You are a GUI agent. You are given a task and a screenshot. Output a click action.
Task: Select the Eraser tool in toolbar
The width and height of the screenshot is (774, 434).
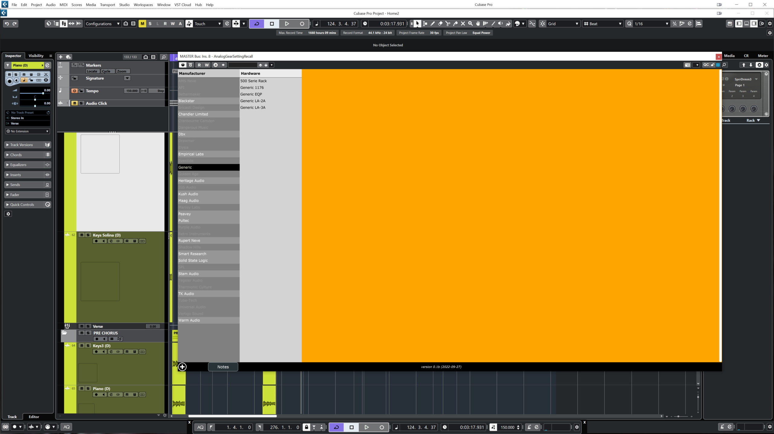click(440, 24)
